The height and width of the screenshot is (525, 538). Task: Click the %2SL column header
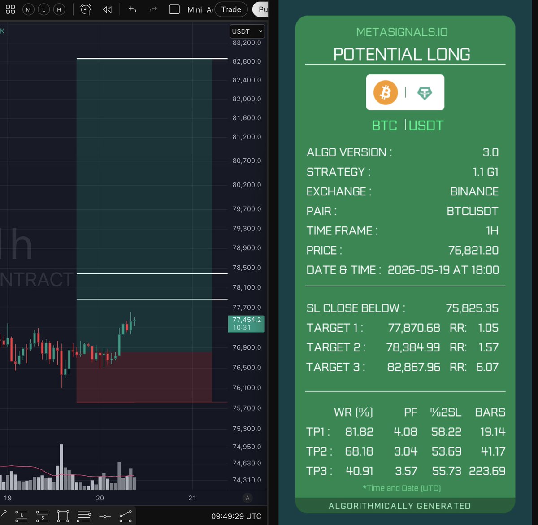[446, 412]
